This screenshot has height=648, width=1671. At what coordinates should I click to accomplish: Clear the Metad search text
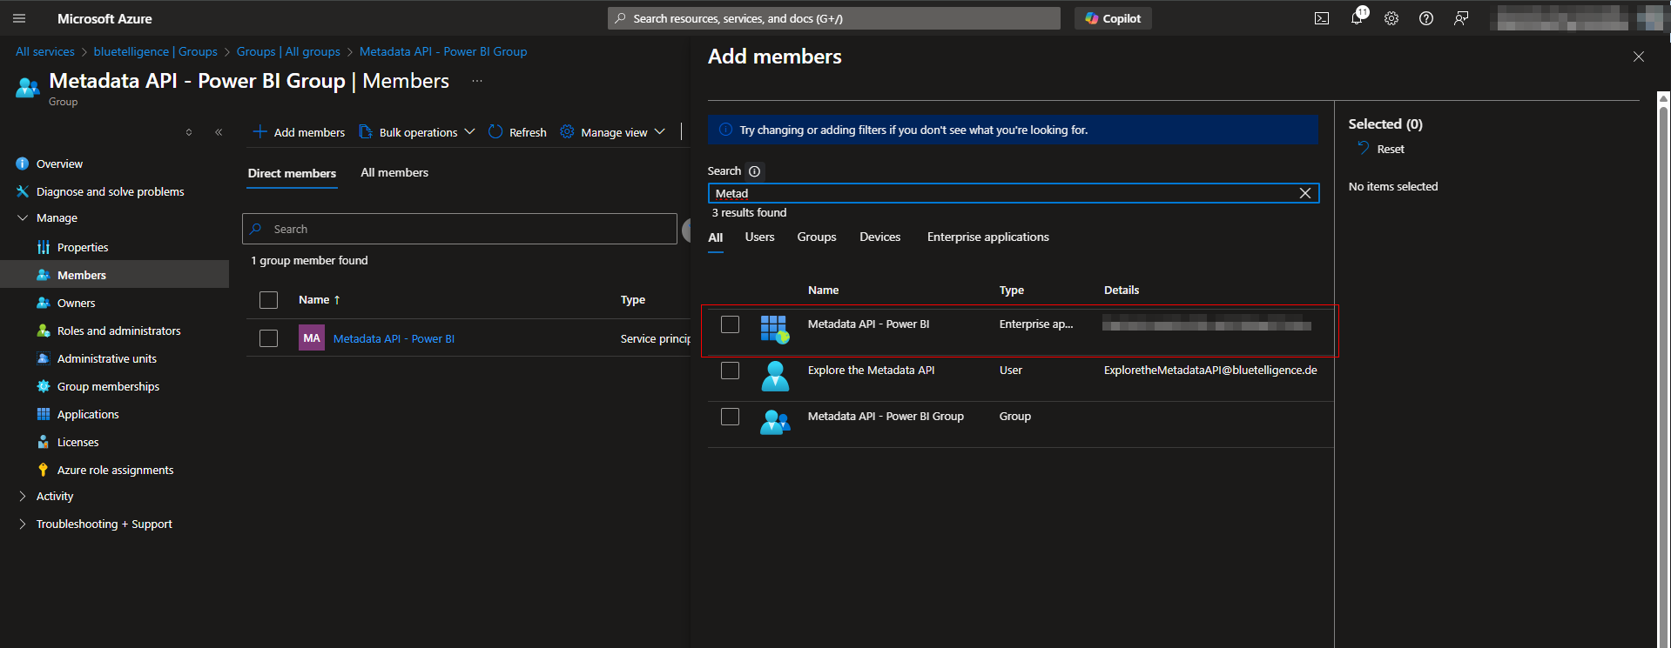(1304, 193)
